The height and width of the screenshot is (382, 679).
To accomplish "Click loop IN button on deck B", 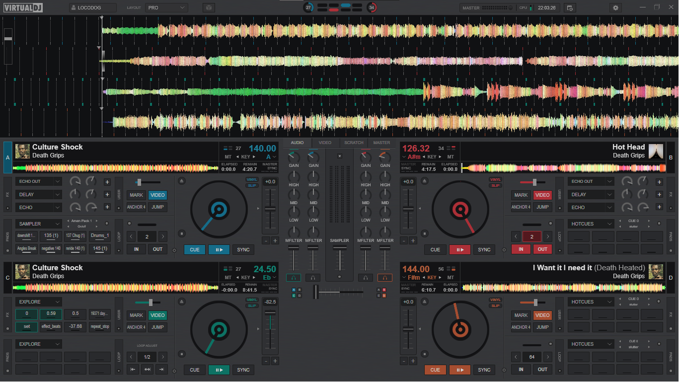I will click(x=521, y=249).
